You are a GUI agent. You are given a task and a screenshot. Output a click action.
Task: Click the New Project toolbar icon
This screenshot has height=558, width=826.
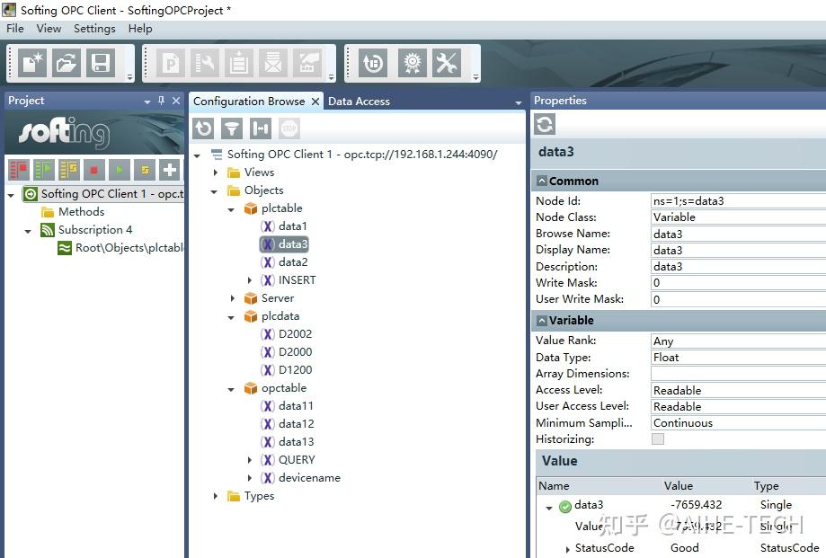[x=32, y=63]
